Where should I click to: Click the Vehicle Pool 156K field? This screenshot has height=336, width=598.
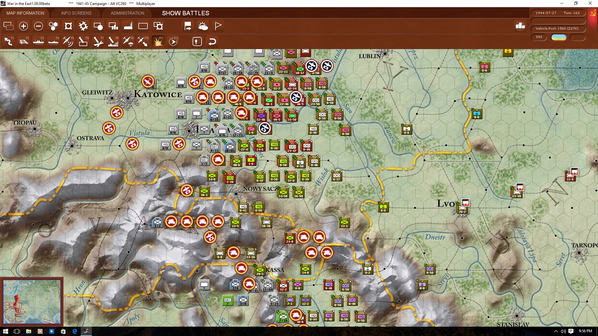coord(557,29)
